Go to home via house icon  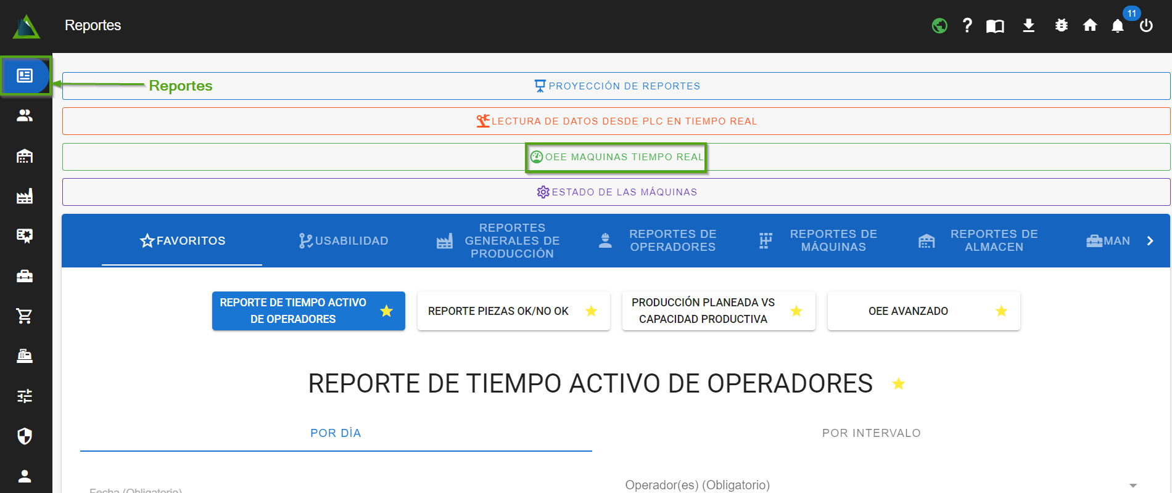pyautogui.click(x=1090, y=25)
